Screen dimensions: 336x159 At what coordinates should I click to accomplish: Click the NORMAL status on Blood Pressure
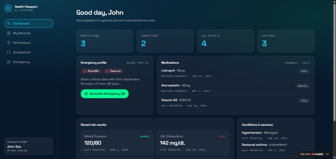[x=145, y=137]
